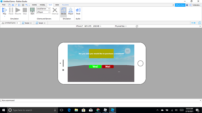
Task: Click the taskbar search box
Action: click(x=32, y=110)
